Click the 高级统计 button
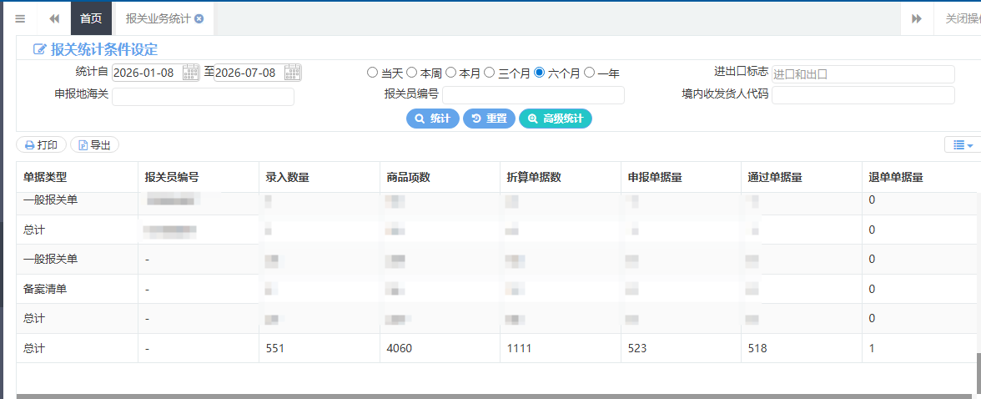This screenshot has width=981, height=399. click(556, 119)
